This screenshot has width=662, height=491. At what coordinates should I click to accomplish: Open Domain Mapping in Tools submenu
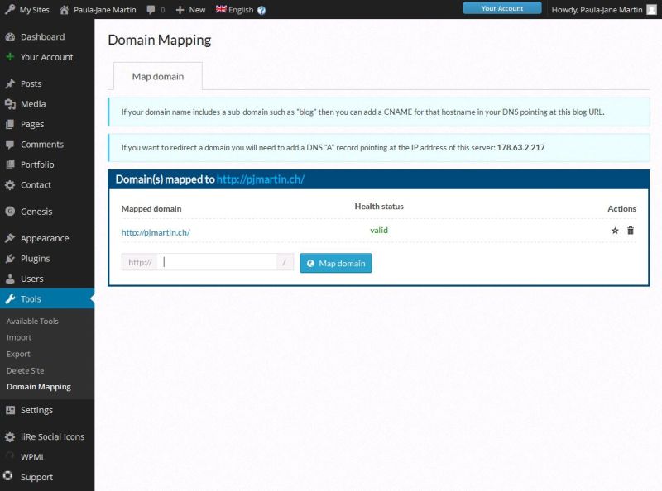coord(39,387)
